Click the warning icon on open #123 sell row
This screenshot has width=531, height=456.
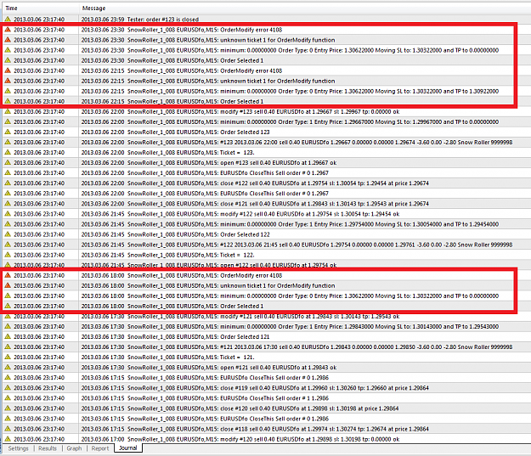[8, 162]
